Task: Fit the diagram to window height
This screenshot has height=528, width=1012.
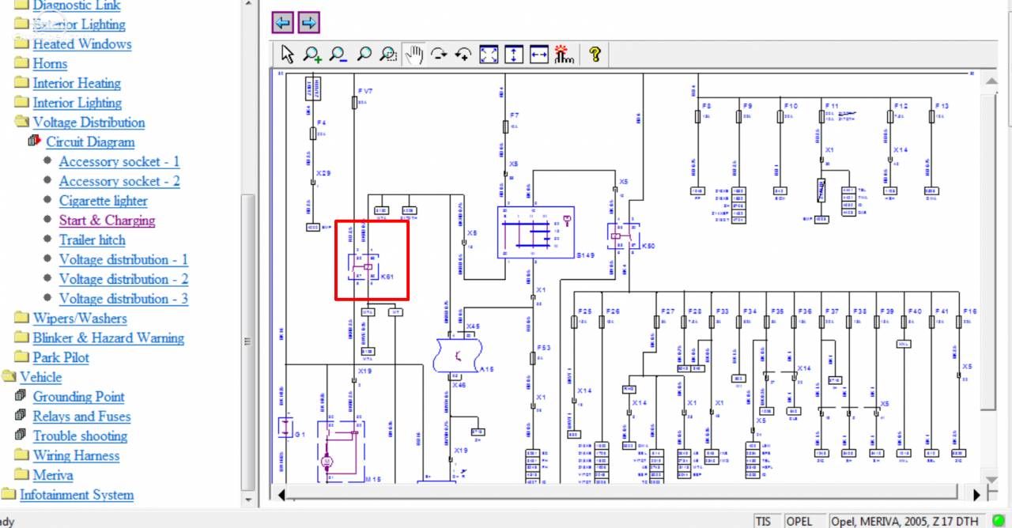Action: point(514,54)
